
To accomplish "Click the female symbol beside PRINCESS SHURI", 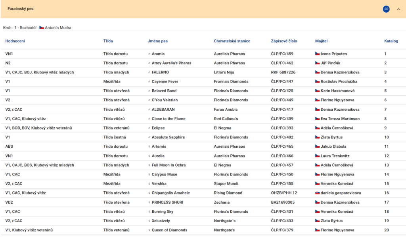I will click(x=149, y=202).
